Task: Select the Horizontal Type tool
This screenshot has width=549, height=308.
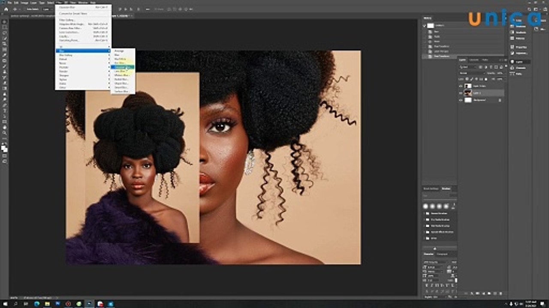Action: (5, 110)
